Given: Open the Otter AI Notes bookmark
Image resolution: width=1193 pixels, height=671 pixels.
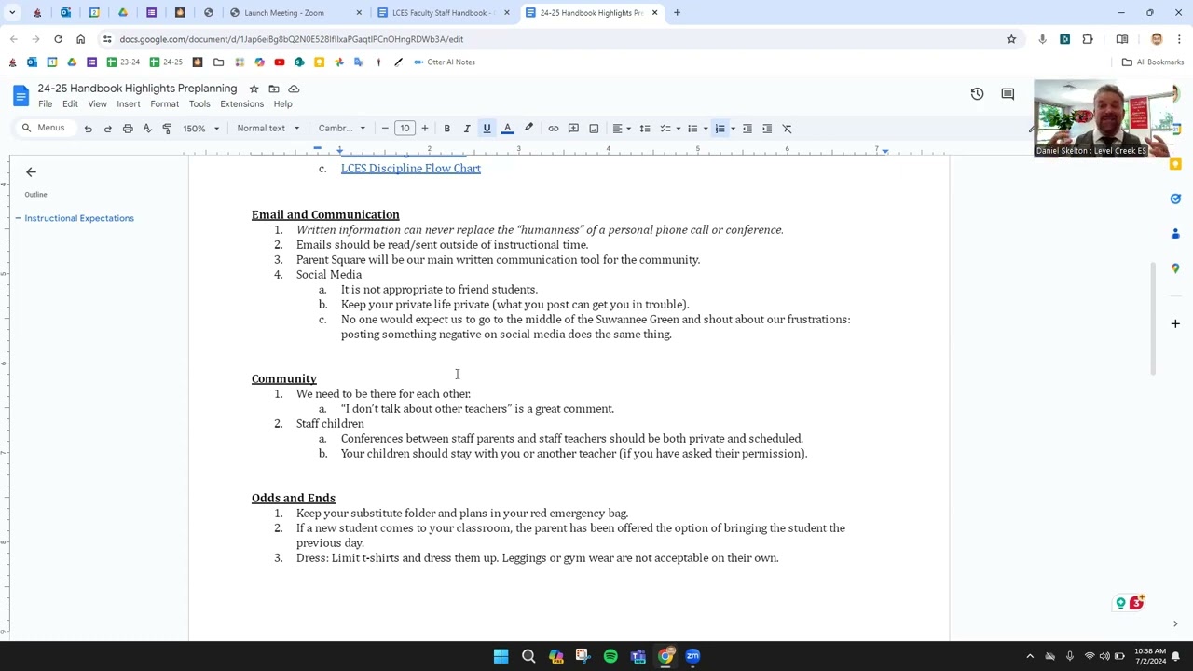Looking at the screenshot, I should coord(445,62).
